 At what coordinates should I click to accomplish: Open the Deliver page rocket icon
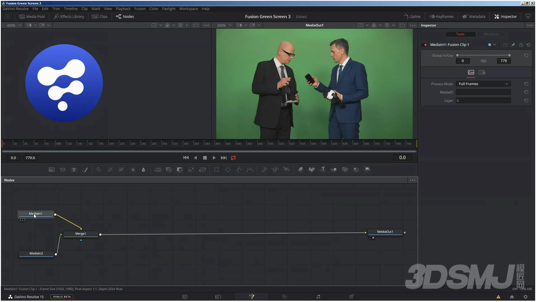coord(351,297)
